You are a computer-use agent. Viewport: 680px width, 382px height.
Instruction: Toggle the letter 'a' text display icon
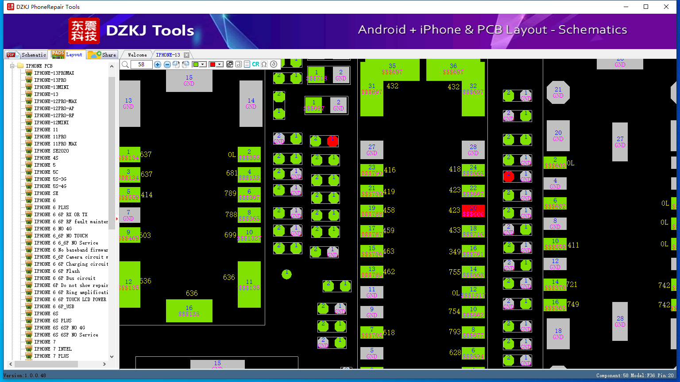pyautogui.click(x=239, y=65)
